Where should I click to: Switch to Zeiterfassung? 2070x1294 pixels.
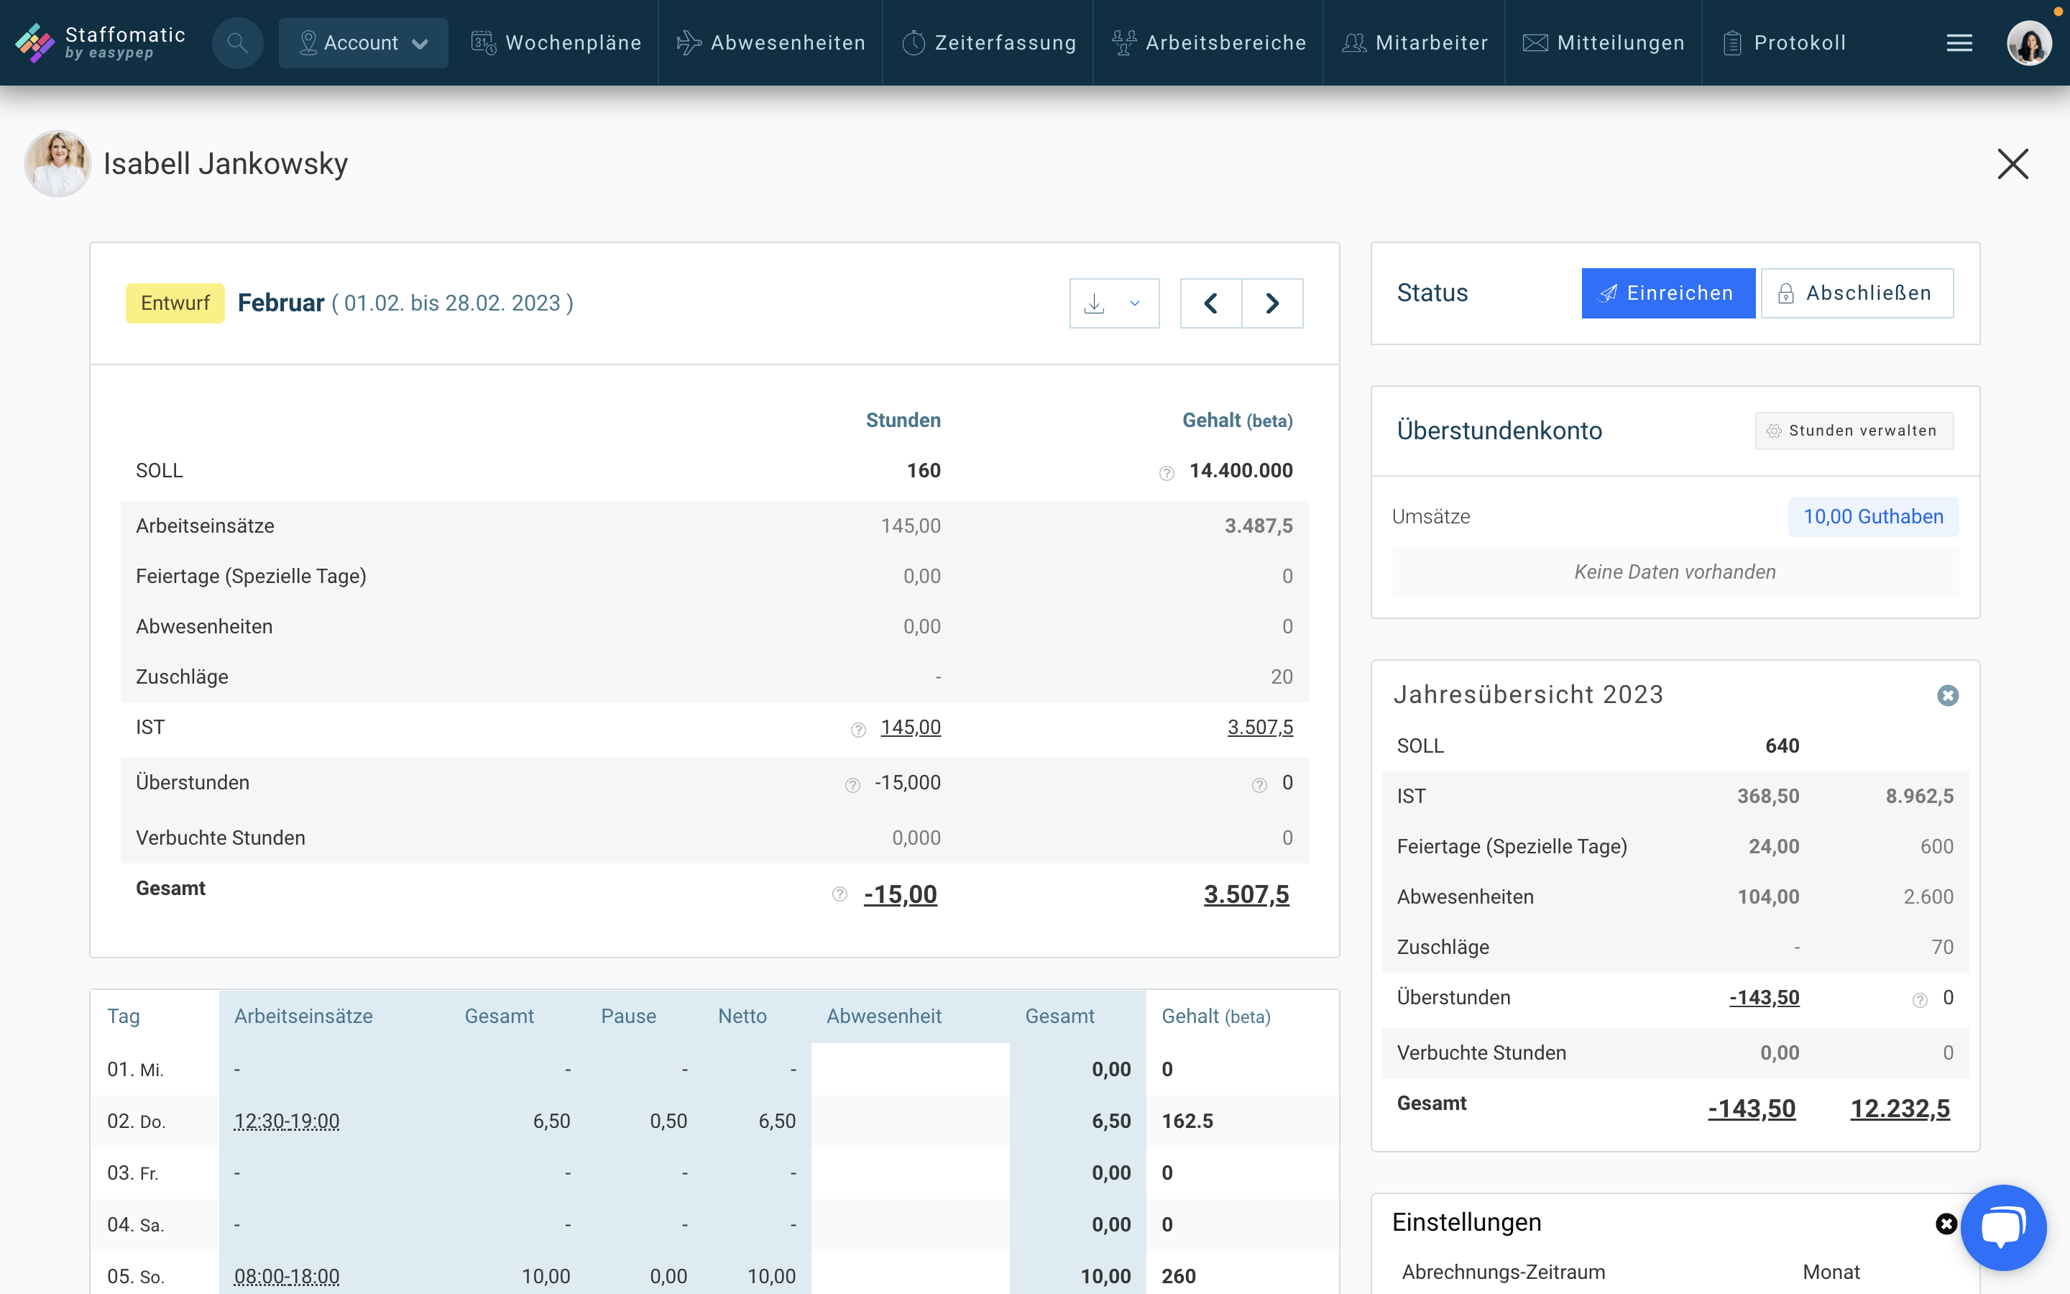coord(989,43)
